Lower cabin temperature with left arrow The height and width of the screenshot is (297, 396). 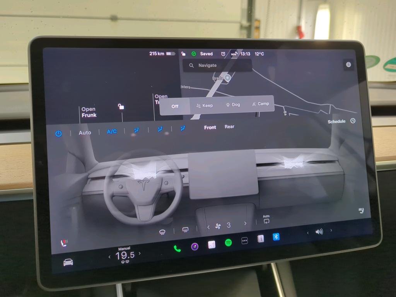pos(109,256)
